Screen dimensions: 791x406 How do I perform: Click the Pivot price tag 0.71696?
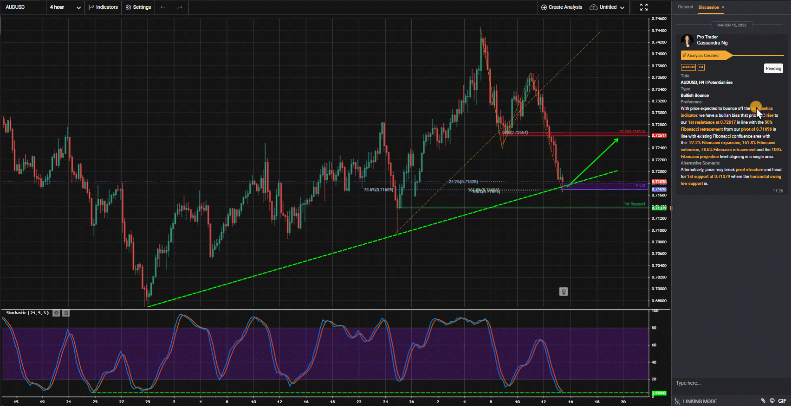(659, 189)
